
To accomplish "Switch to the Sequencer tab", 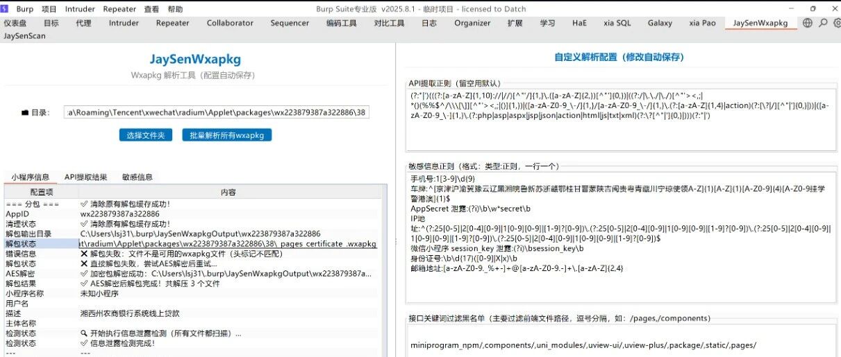I will pyautogui.click(x=290, y=23).
